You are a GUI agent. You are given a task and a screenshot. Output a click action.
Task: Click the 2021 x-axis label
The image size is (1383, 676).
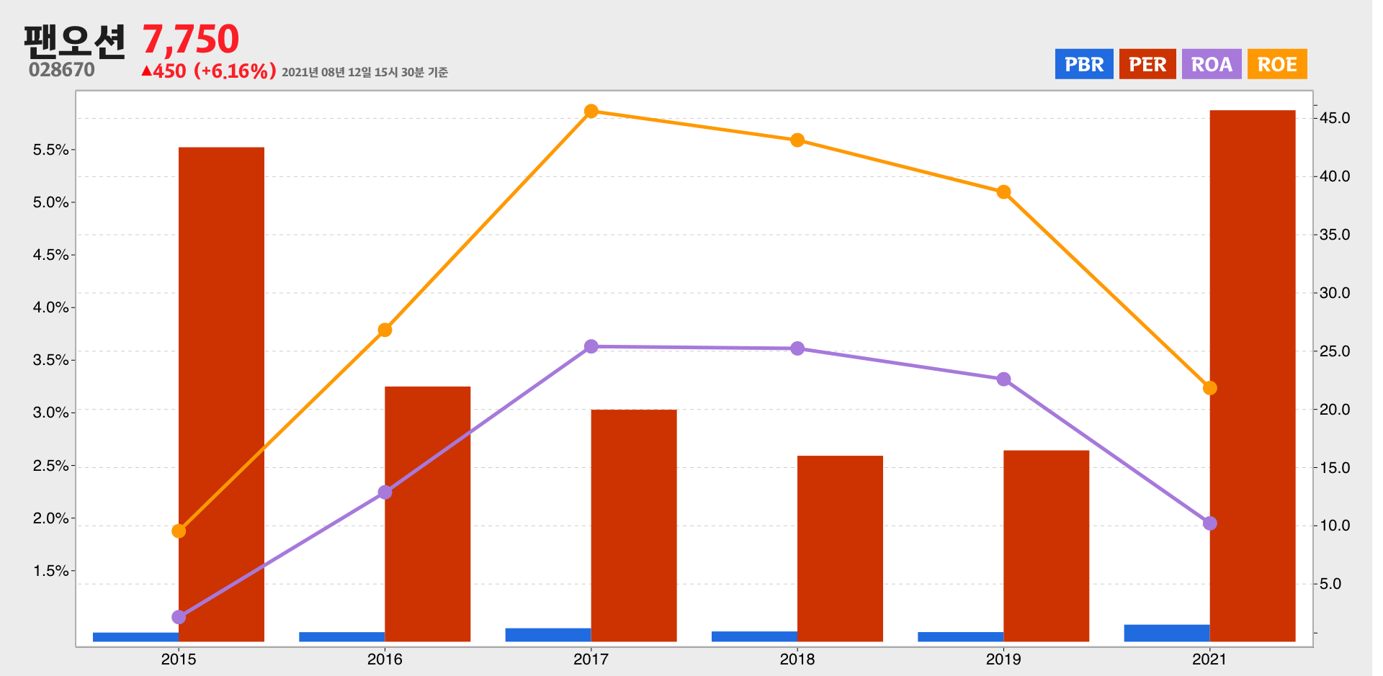pos(1210,659)
